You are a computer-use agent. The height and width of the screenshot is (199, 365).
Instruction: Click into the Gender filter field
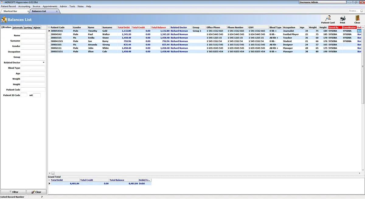pos(33,46)
